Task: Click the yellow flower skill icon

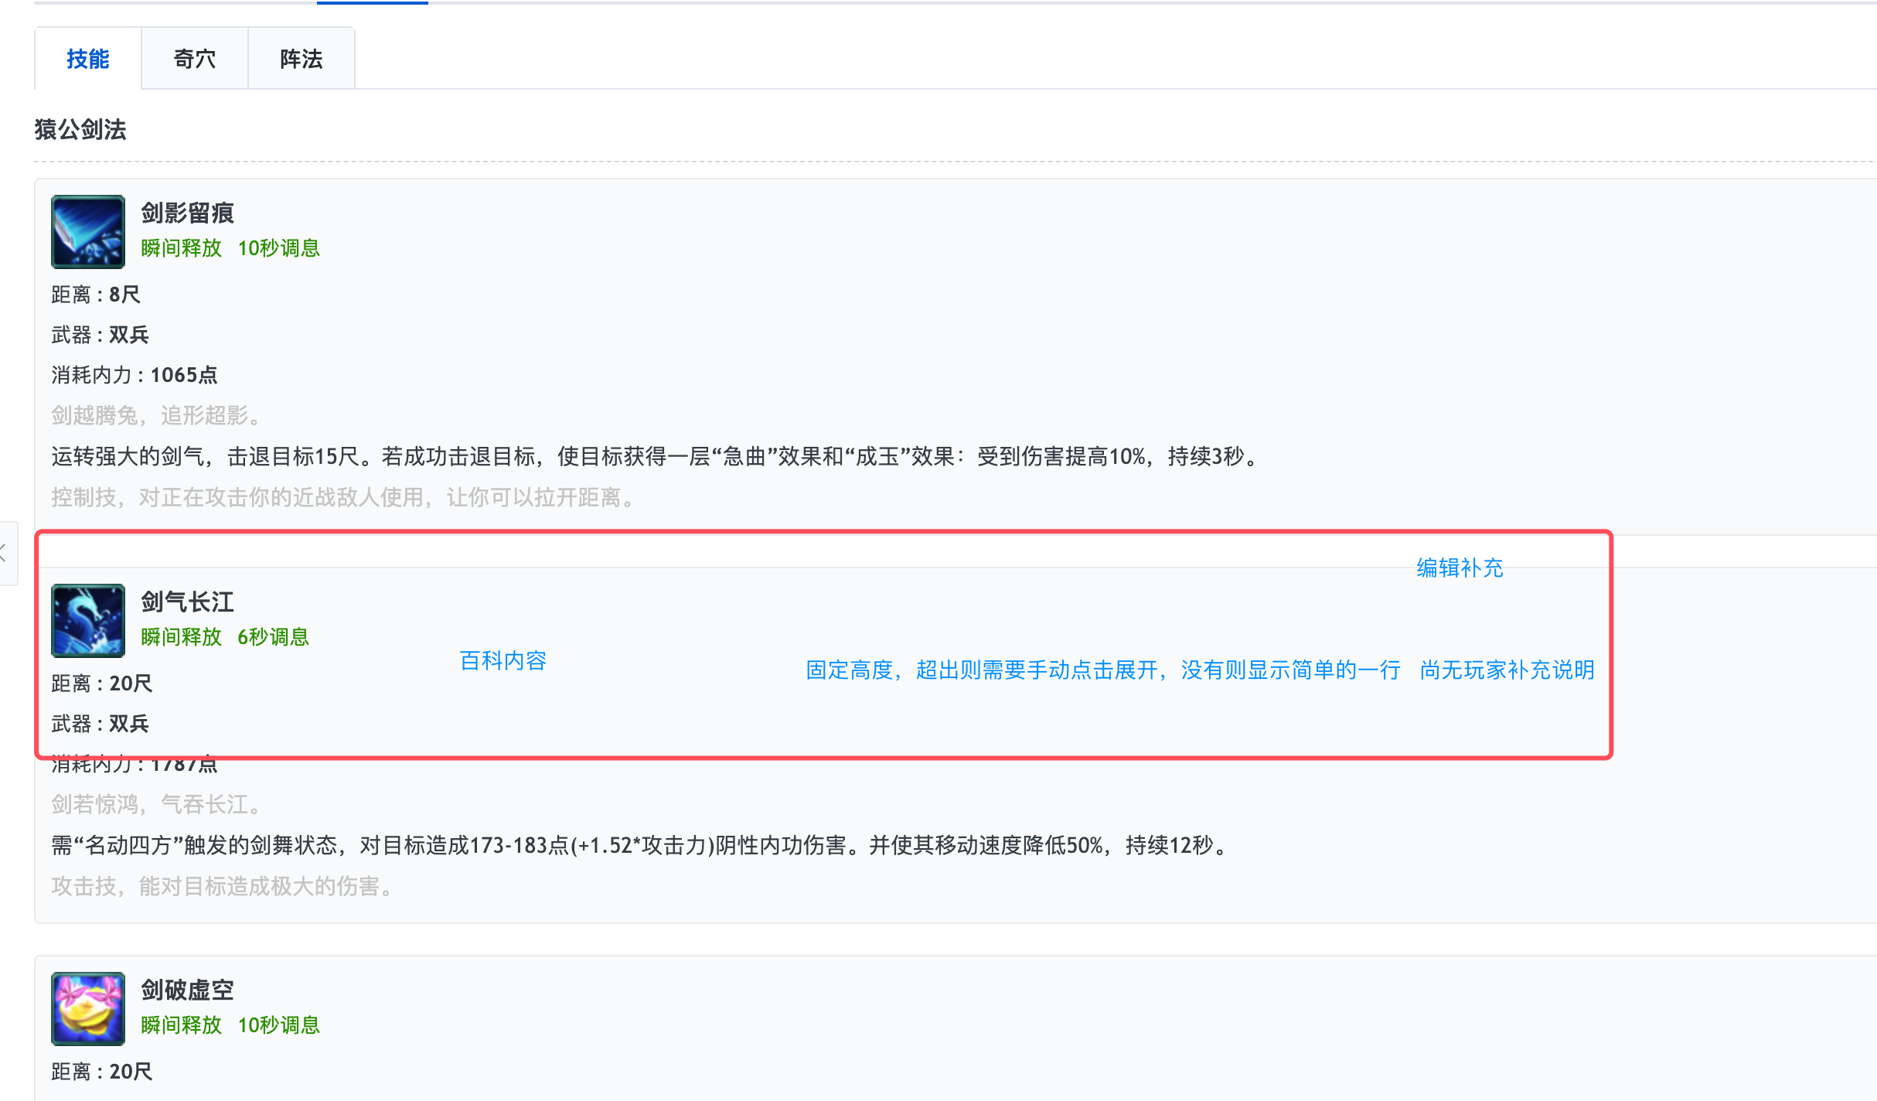Action: coord(87,1008)
